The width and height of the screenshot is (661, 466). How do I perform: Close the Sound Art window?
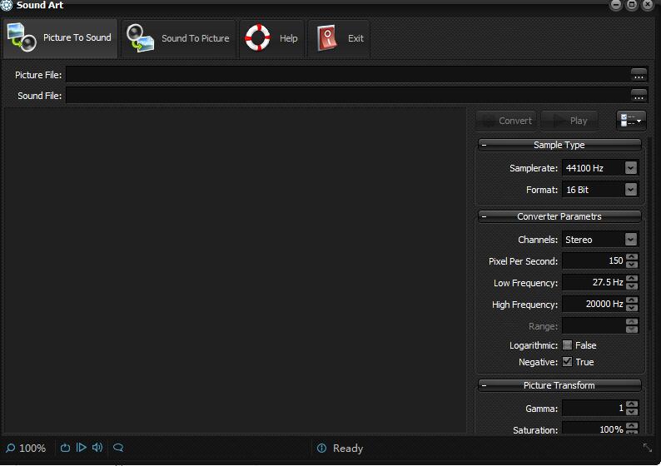click(648, 5)
